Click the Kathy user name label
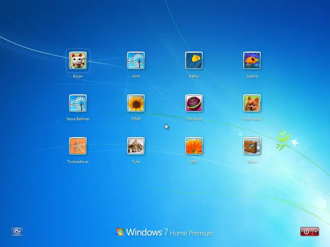330x247 pixels. coord(194,77)
